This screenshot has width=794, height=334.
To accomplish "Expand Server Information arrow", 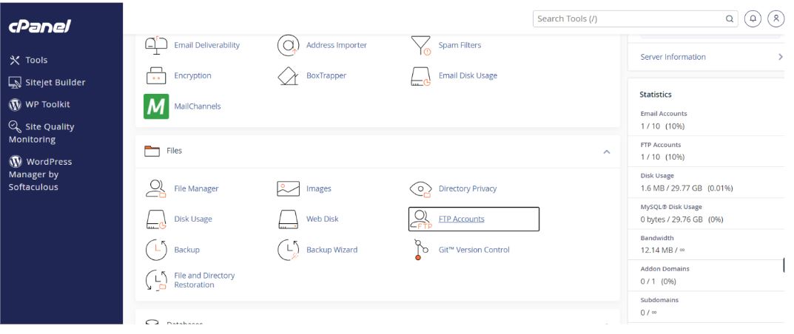I will click(781, 57).
